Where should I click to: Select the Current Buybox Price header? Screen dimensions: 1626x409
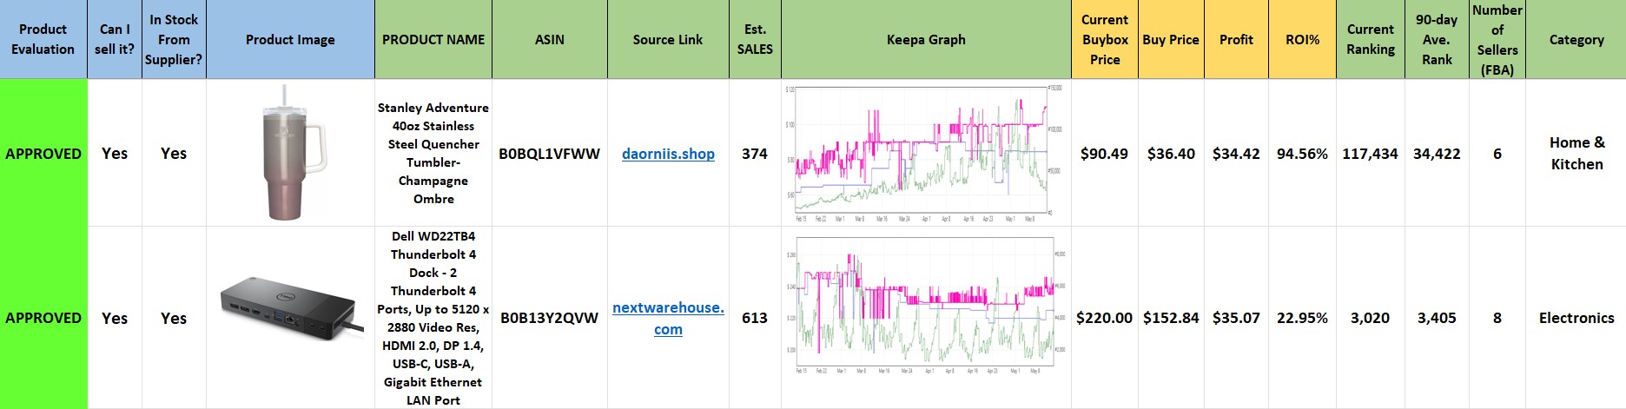1105,40
